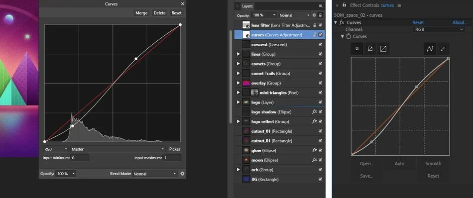Toggle visibility of orb group
The image size is (473, 198).
(x=320, y=170)
